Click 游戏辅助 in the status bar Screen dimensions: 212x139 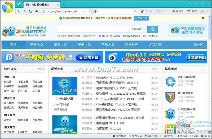click(x=120, y=136)
